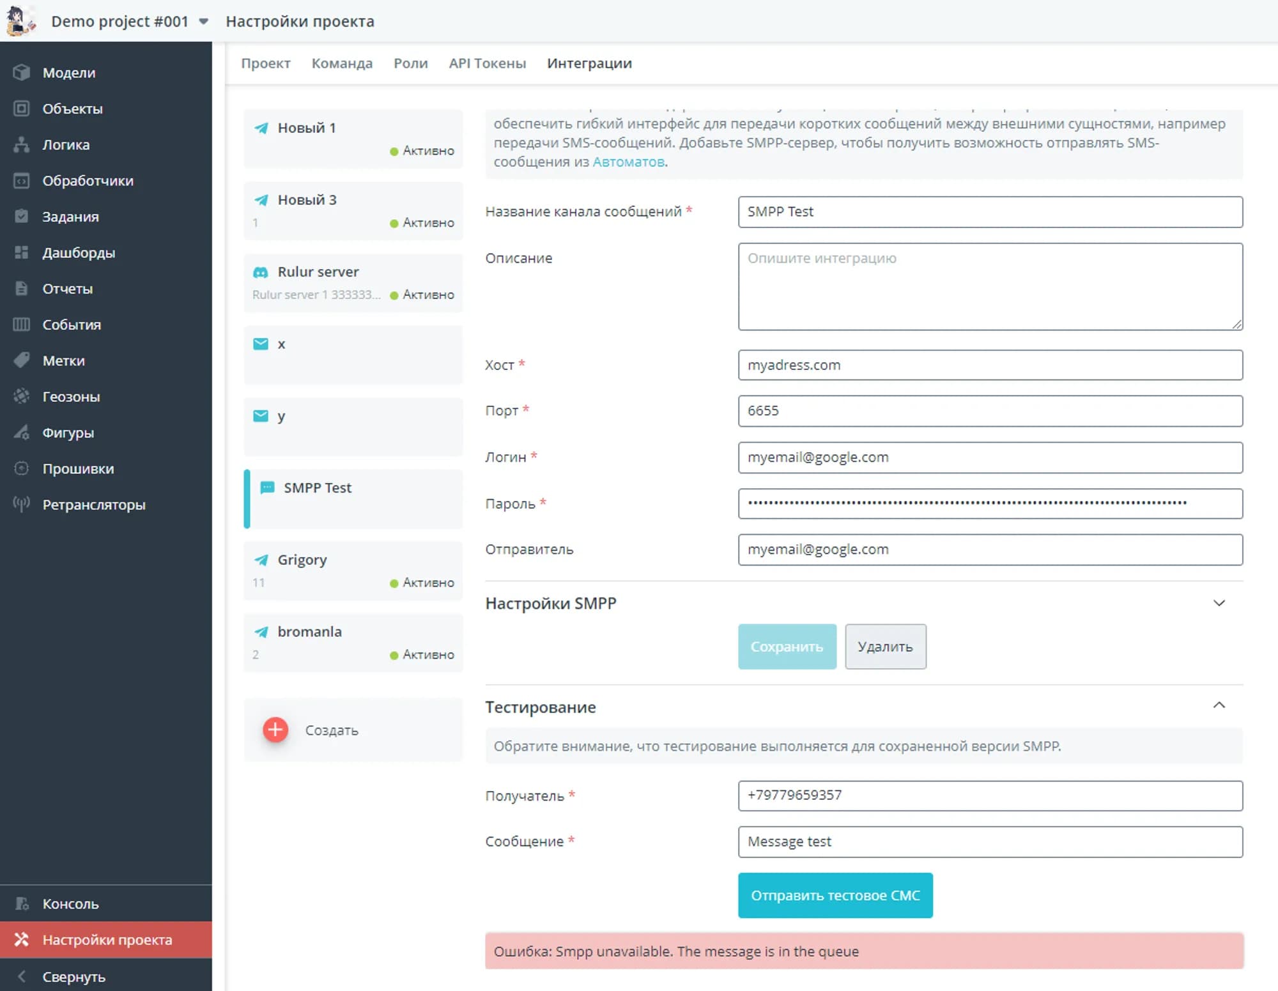Image resolution: width=1278 pixels, height=991 pixels.
Task: Select the Geozones icon in the sidebar
Action: pyautogui.click(x=22, y=396)
